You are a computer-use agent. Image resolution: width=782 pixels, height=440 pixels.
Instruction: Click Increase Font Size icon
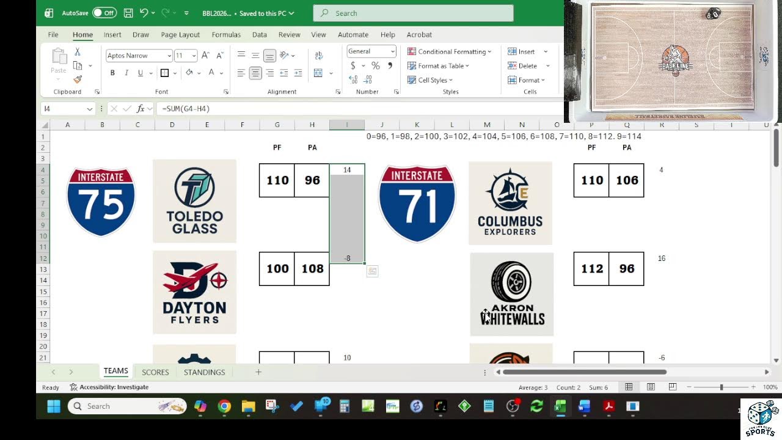pyautogui.click(x=205, y=56)
